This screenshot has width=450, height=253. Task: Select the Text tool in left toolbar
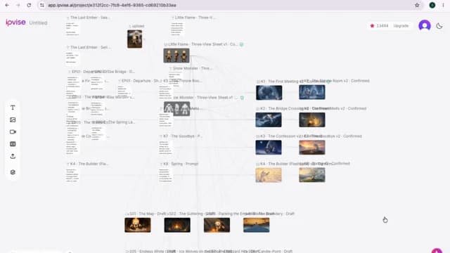(13, 108)
